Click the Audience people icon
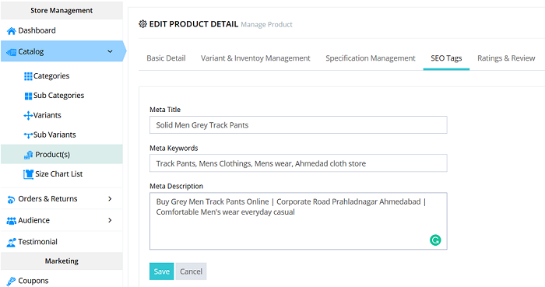The height and width of the screenshot is (287, 545). coord(12,221)
